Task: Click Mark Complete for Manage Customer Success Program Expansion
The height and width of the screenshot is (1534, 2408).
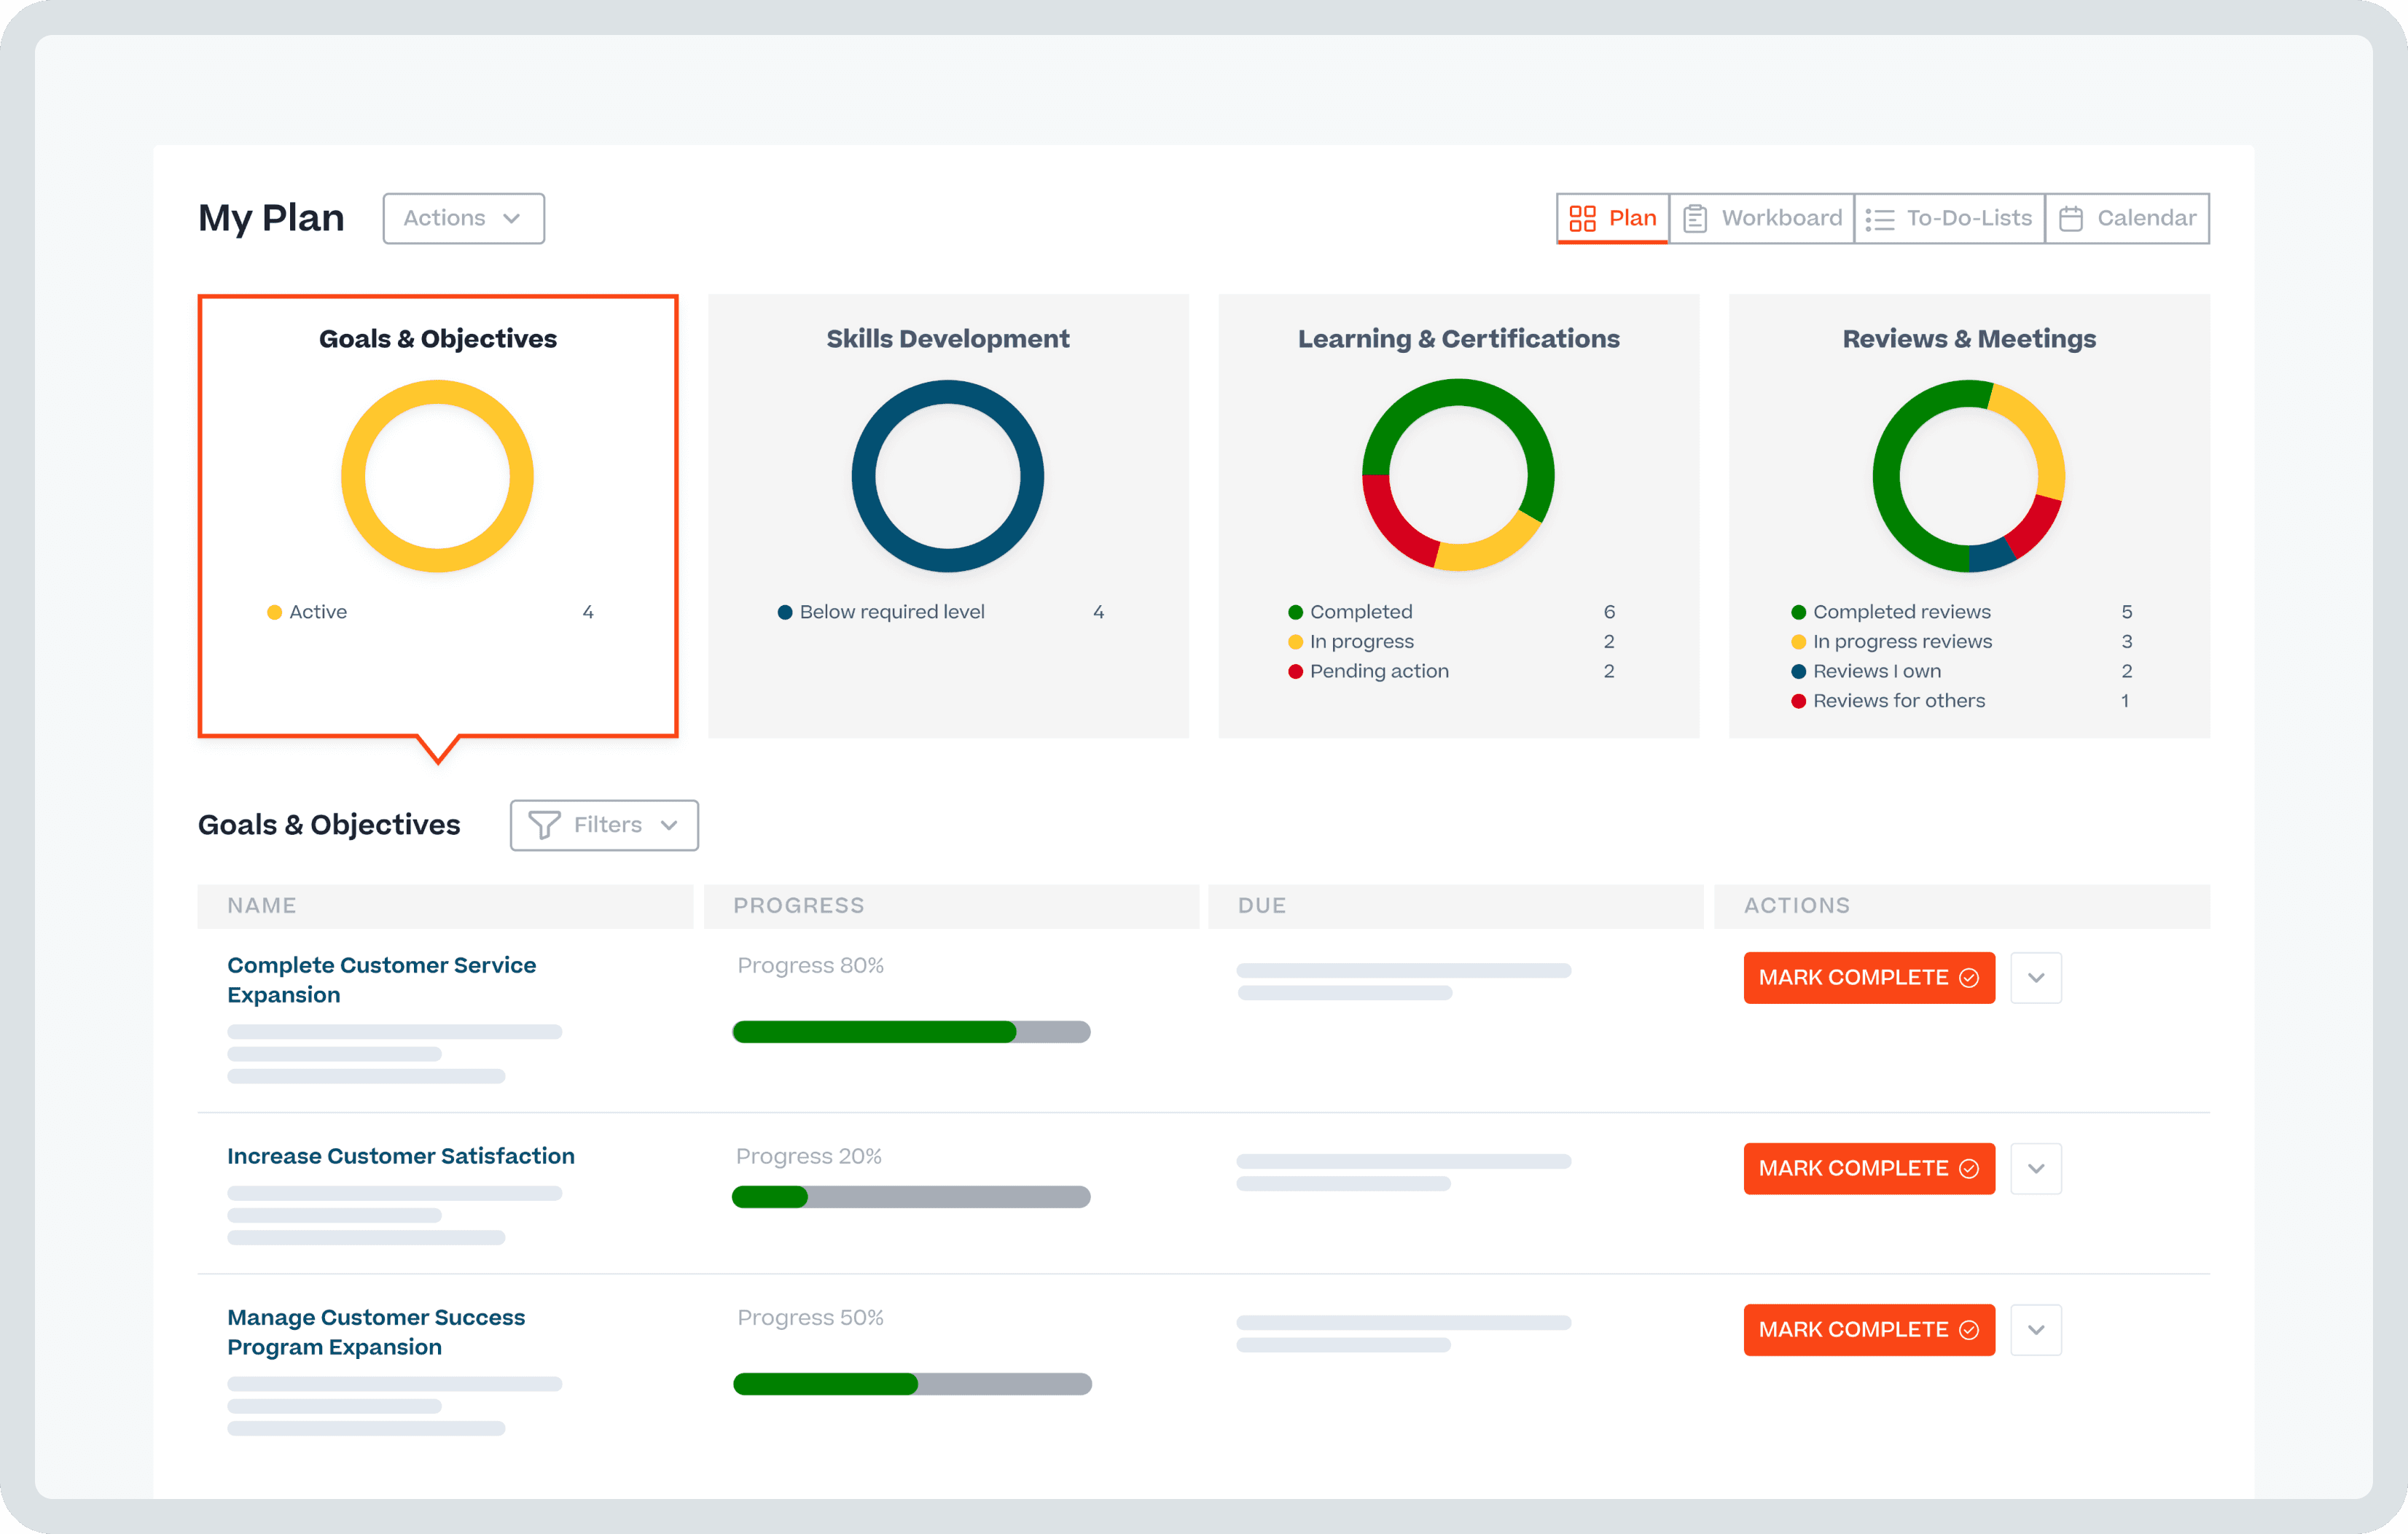Action: tap(1869, 1330)
